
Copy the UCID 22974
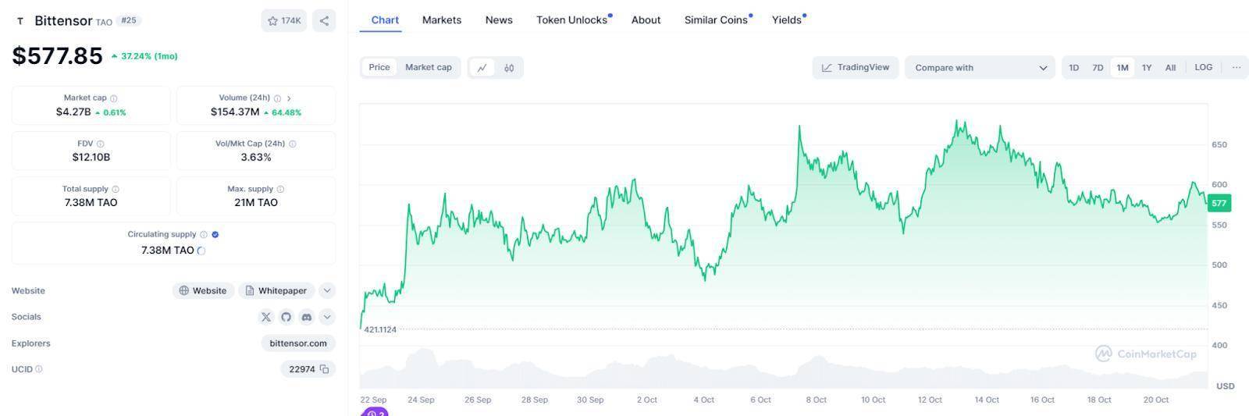(x=324, y=369)
